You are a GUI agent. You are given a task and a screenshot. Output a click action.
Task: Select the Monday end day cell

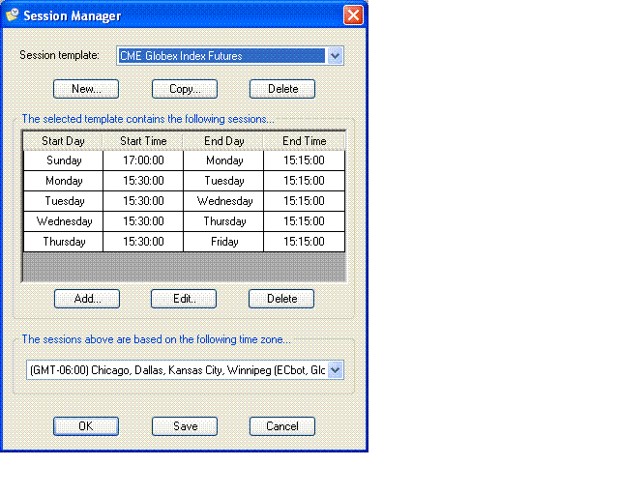point(223,160)
